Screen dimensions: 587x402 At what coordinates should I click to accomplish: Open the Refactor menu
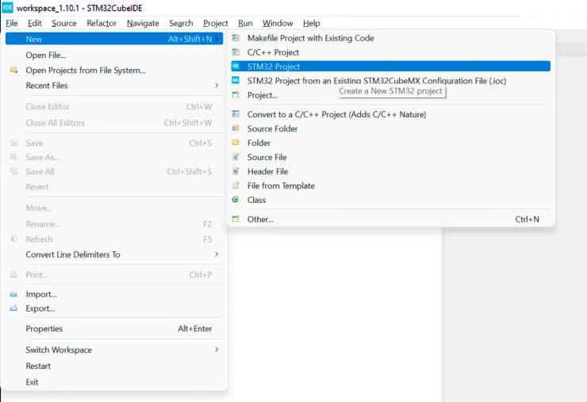pyautogui.click(x=102, y=24)
